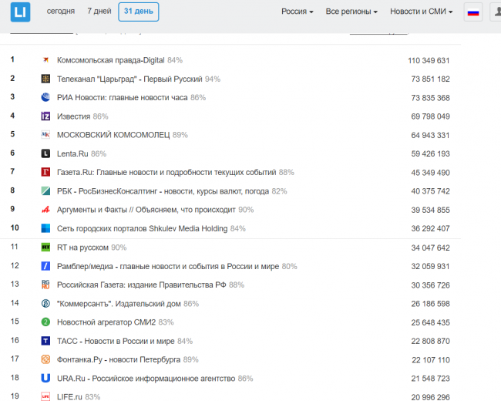Click visitor count 73 851 182
The width and height of the screenshot is (501, 401).
(x=430, y=79)
